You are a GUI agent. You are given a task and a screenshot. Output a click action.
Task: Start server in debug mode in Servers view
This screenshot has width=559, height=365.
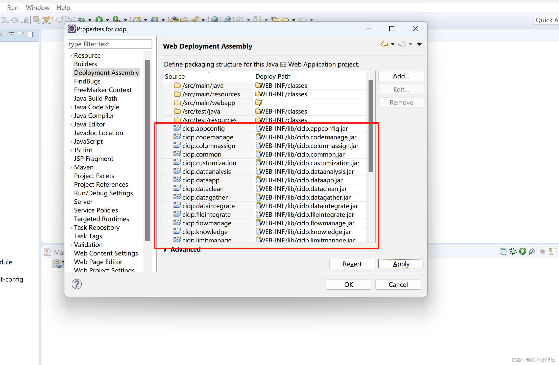click(513, 251)
